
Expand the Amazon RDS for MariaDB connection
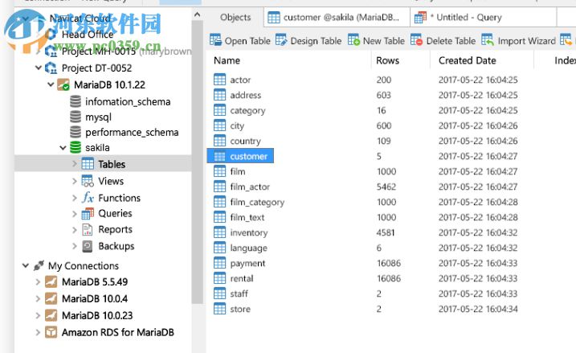[38, 332]
